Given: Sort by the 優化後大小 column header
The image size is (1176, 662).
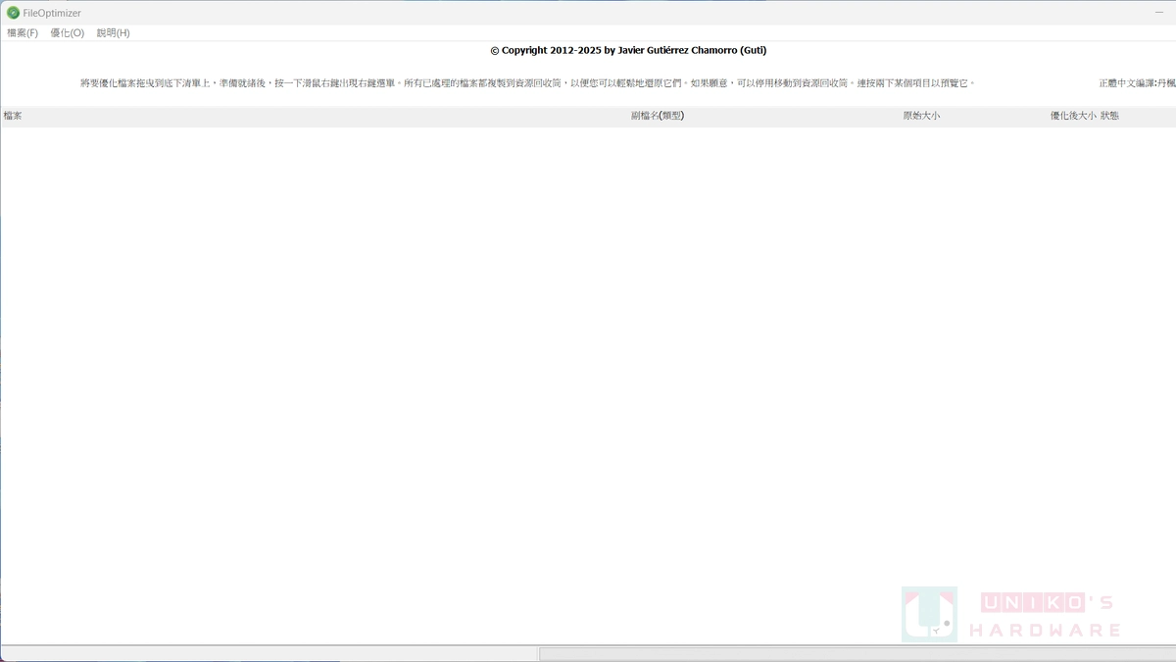Looking at the screenshot, I should click(1072, 116).
